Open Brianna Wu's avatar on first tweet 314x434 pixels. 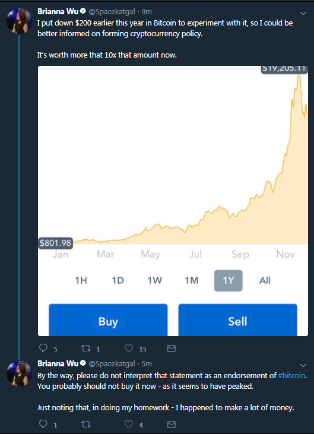coord(19,21)
